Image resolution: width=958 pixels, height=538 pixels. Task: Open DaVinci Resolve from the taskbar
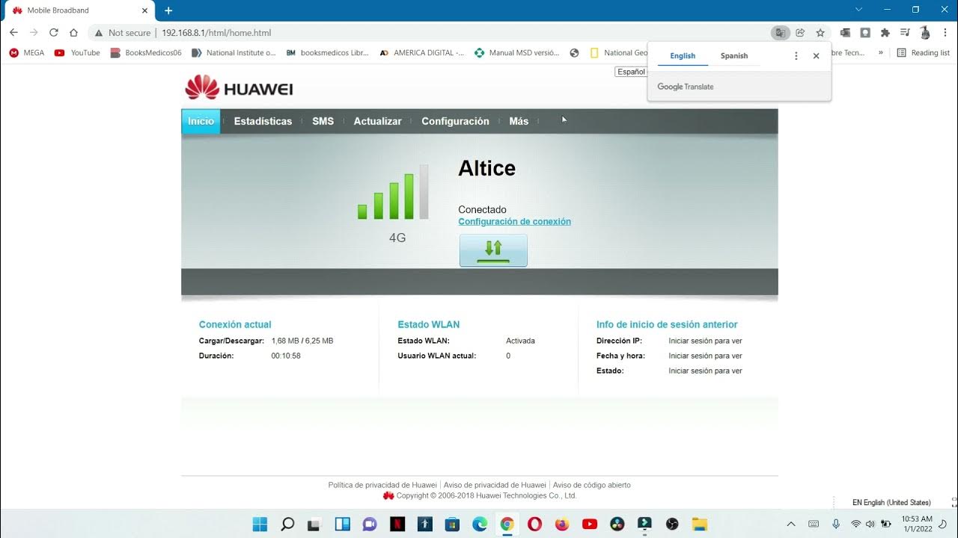click(617, 524)
